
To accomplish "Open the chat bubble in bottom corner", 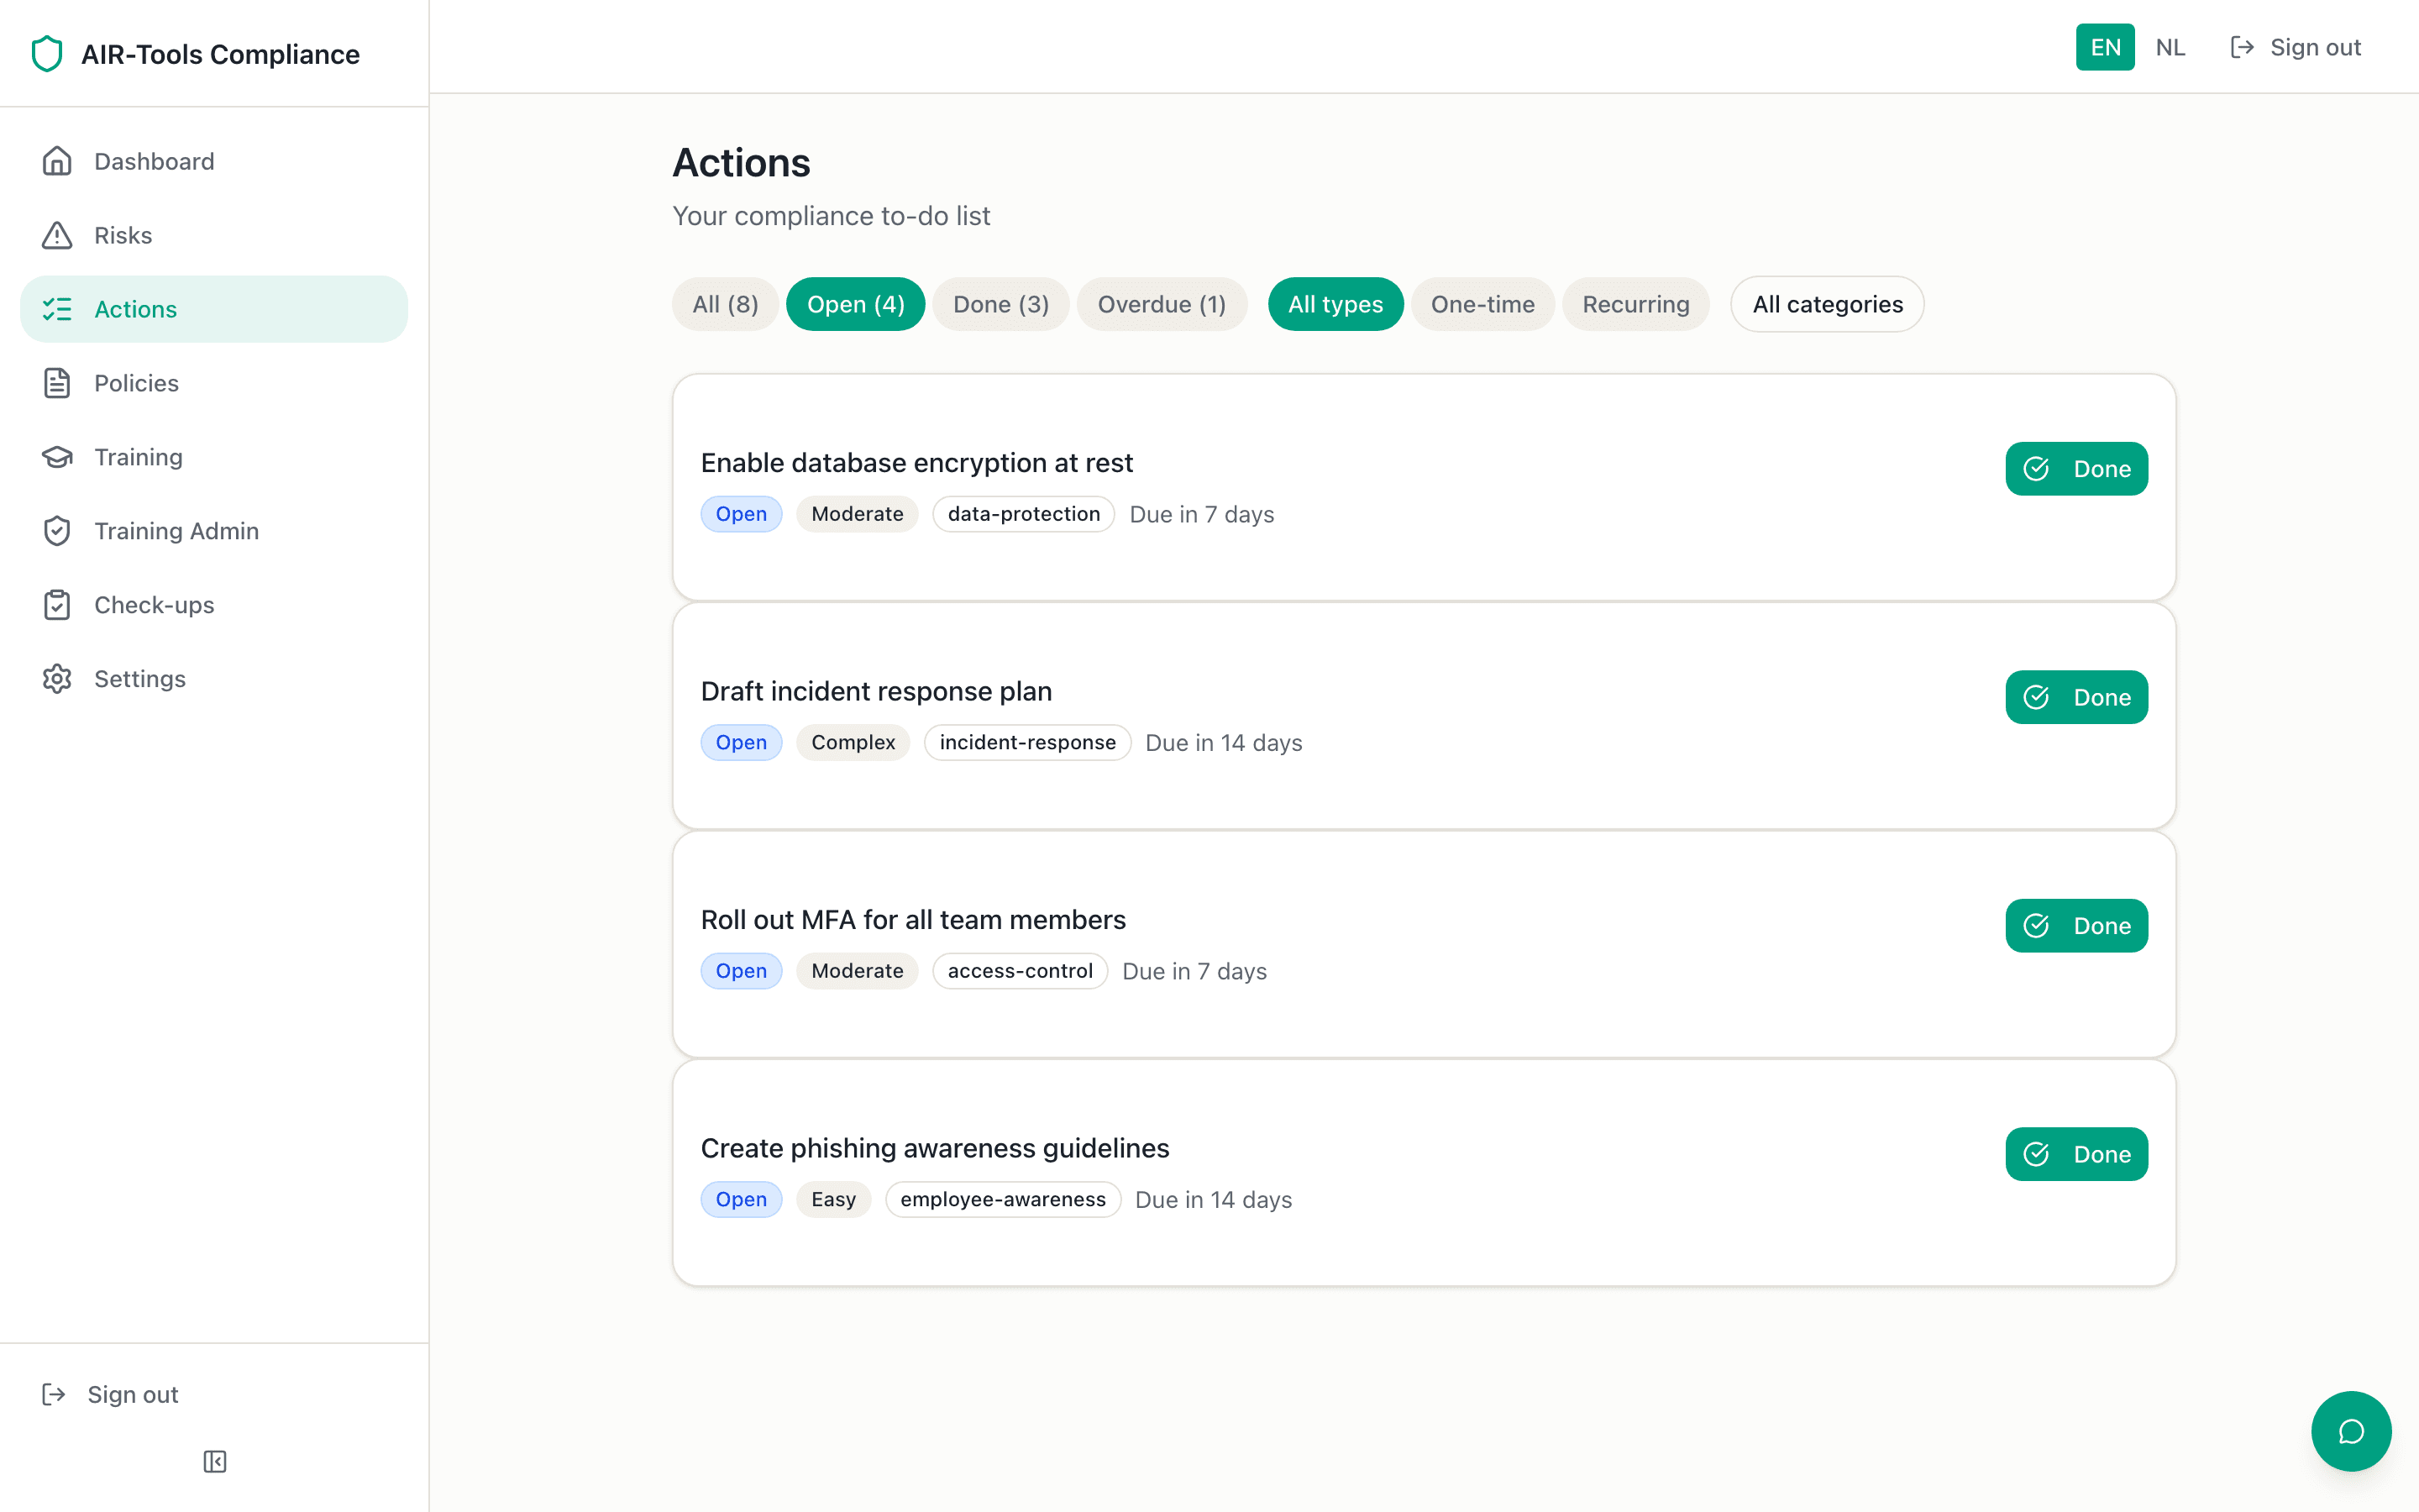I will click(x=2351, y=1431).
